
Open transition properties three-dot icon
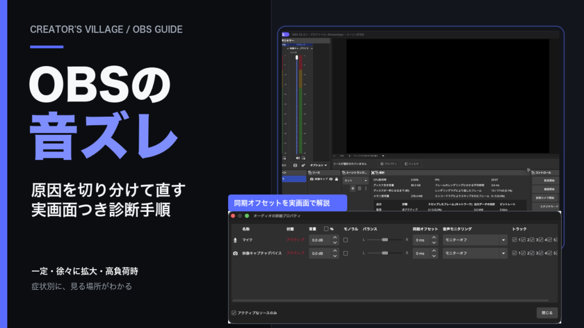pos(366,188)
